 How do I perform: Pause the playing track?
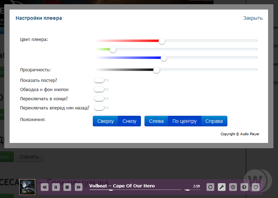[x=56, y=187]
